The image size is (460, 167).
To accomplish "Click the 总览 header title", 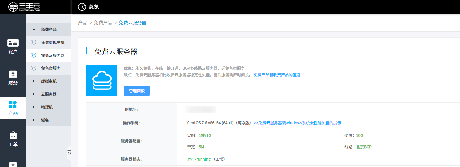I will 94,7.
